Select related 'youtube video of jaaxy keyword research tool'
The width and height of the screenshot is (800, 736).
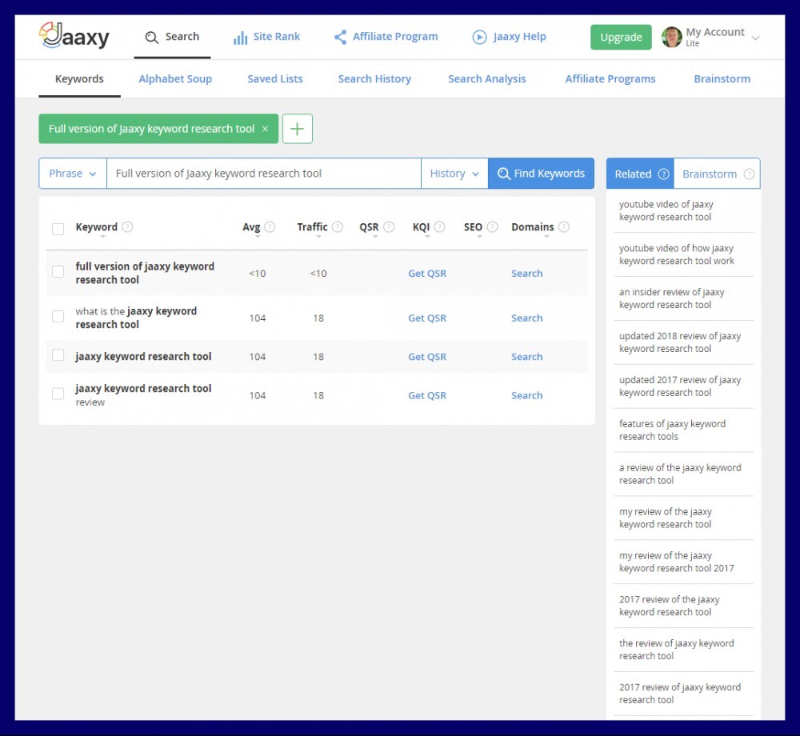[x=683, y=210]
